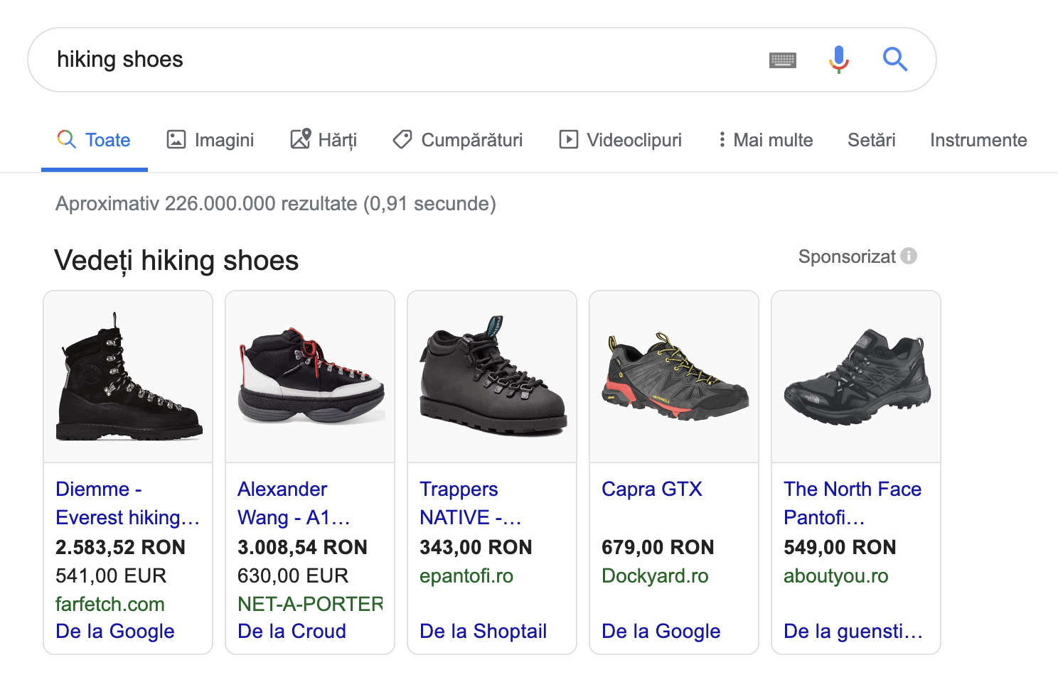Click the De la Shoptail link
This screenshot has width=1058, height=682.
point(483,631)
